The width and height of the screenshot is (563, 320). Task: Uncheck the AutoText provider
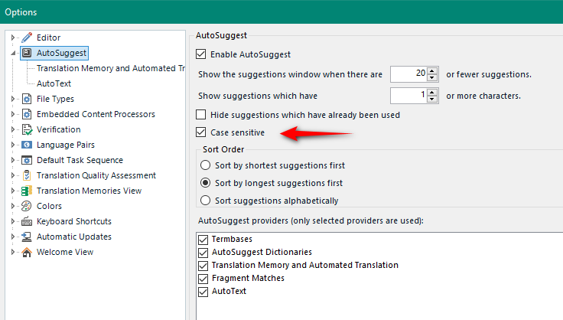[203, 291]
